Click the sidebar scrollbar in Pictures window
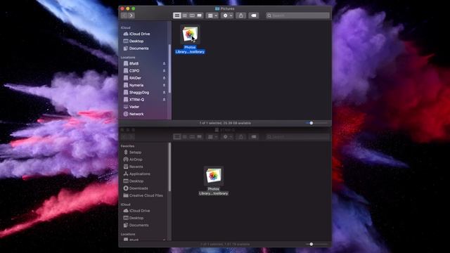The image size is (450, 253). point(169,69)
